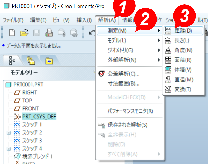Screen dimensions: 208x164
Task: Click the Open folder icon in toolbar
Action: coord(24,33)
